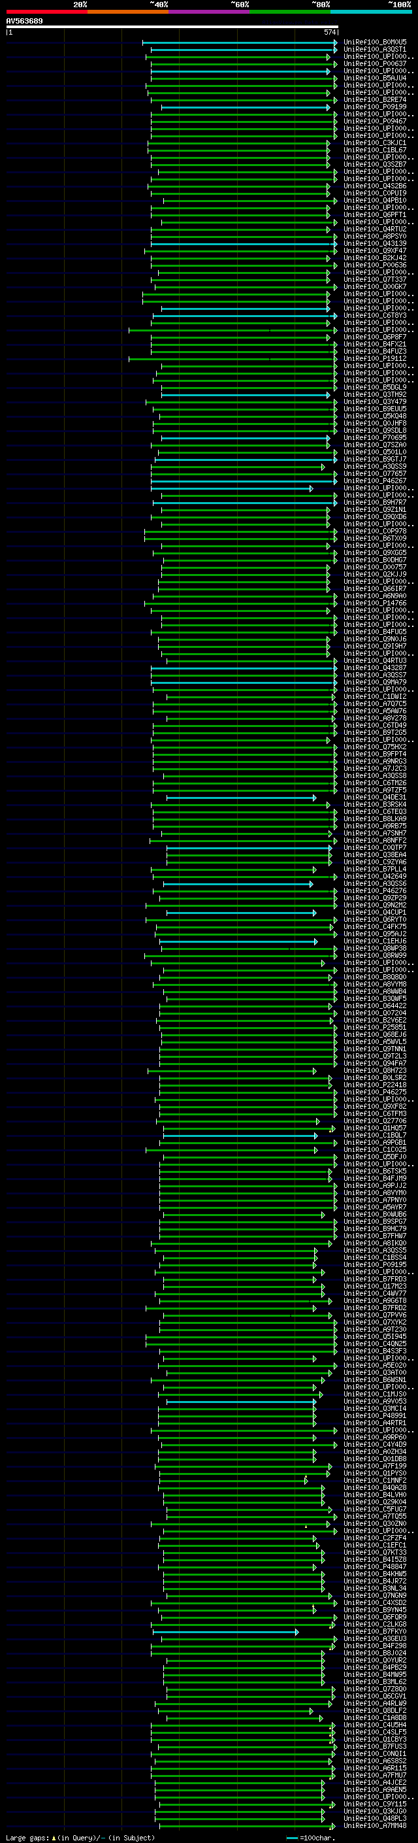Select the UniRef100_Q4CUP1 label
This screenshot has height=1843, width=418.
[375, 912]
